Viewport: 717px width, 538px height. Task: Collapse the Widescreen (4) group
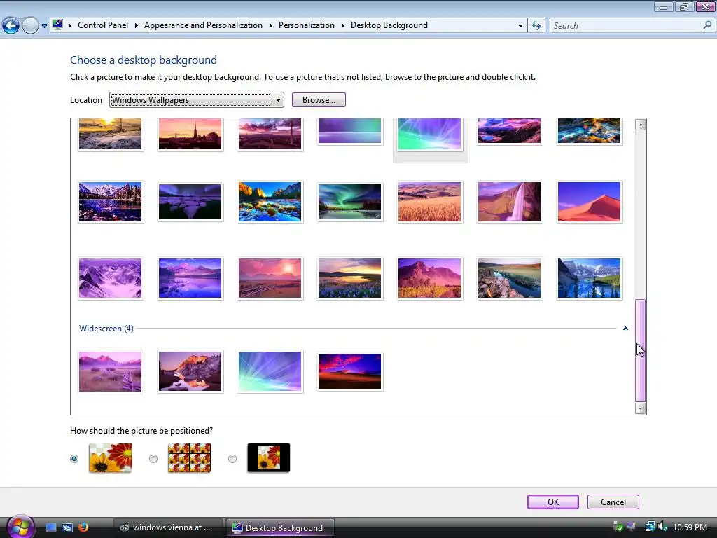click(x=625, y=329)
